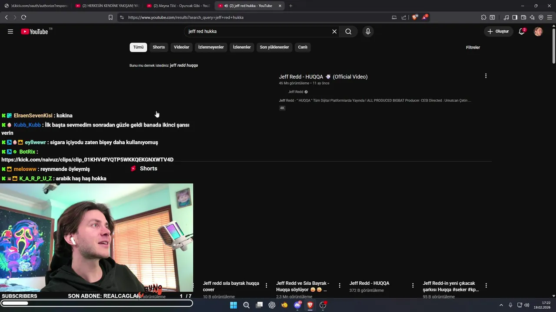This screenshot has height=312, width=556.
Task: Select the İzlenmeyenler filter chip
Action: [211, 47]
